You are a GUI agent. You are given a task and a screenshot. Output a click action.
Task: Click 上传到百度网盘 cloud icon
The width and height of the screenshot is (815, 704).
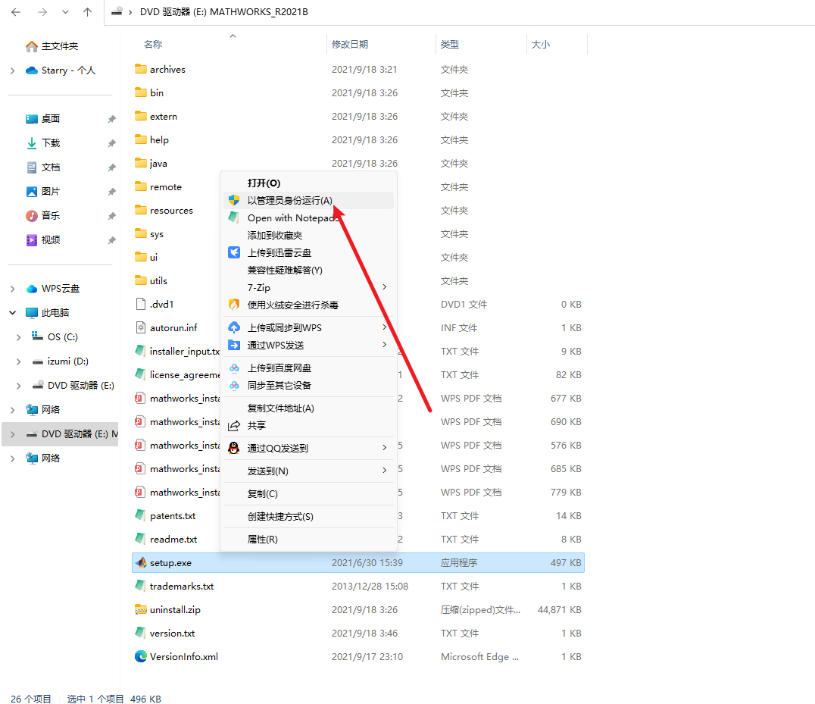(234, 368)
